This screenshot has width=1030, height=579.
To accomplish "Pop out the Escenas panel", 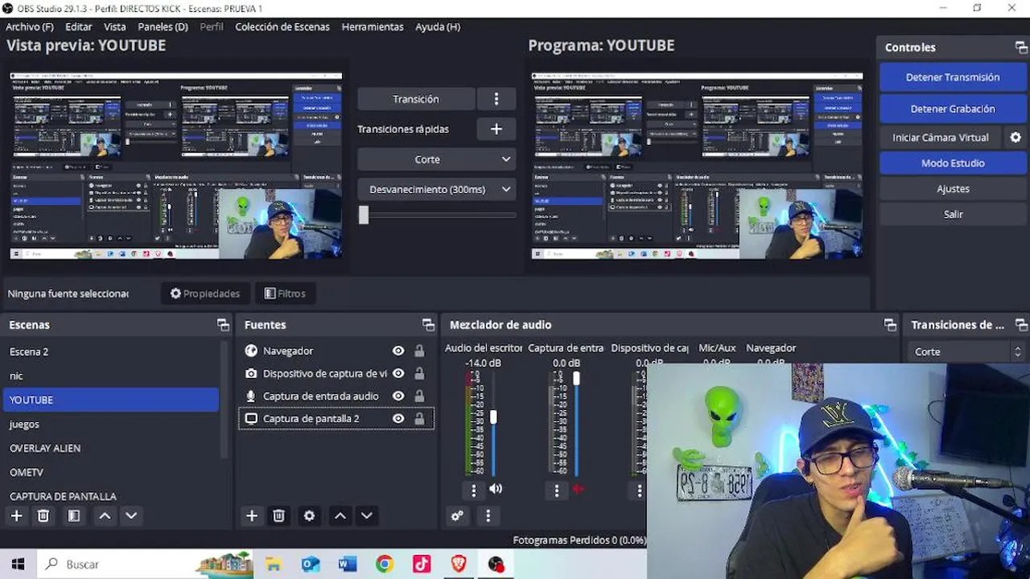I will 223,325.
